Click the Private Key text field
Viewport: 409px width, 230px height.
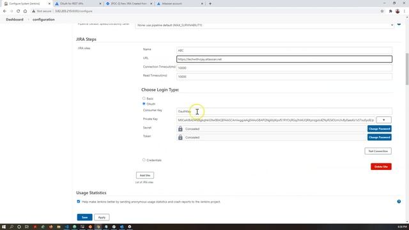275,120
